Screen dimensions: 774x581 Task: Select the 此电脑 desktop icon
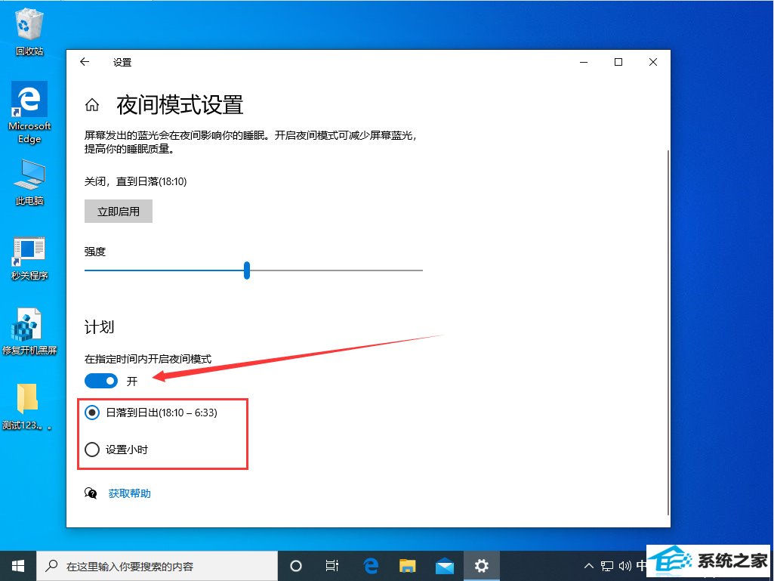[29, 183]
